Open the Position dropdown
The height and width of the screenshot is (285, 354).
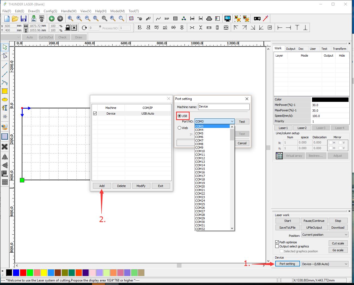tap(325, 235)
